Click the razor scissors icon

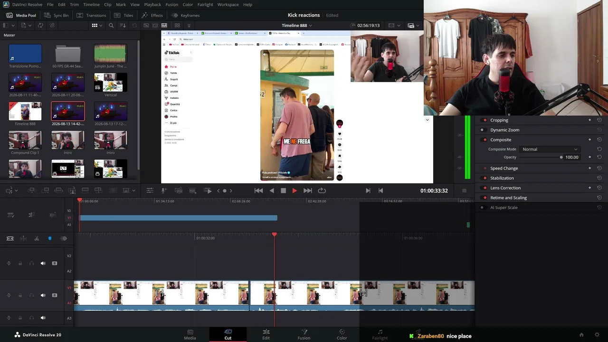click(x=37, y=238)
